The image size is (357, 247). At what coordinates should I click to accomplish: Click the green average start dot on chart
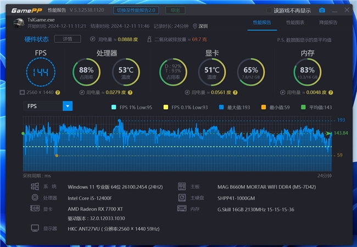23,133
